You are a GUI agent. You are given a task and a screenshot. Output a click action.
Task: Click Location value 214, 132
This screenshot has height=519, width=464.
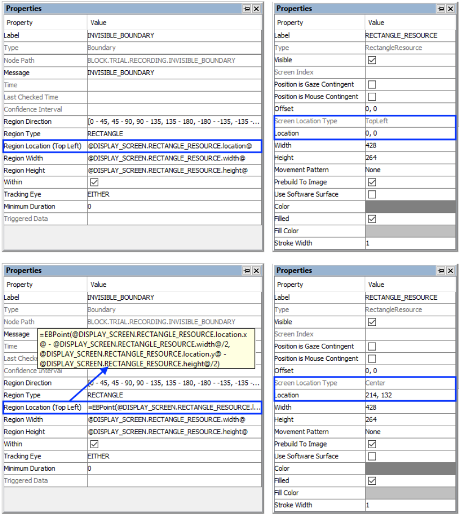pos(410,395)
